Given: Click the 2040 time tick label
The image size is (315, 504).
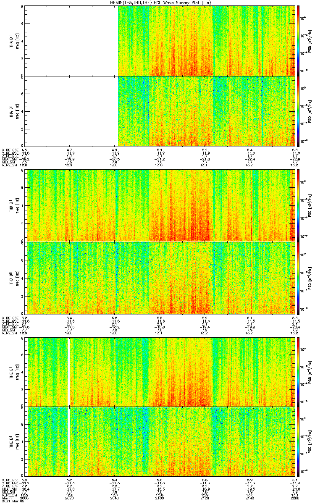Looking at the screenshot, I should (x=115, y=498).
